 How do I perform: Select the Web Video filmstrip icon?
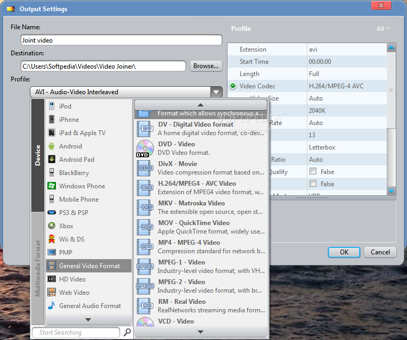(x=52, y=292)
